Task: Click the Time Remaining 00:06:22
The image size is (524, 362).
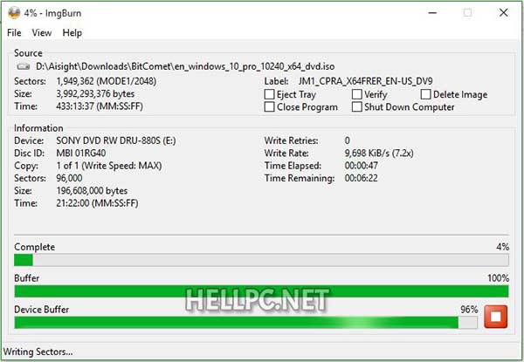Action: click(x=362, y=178)
